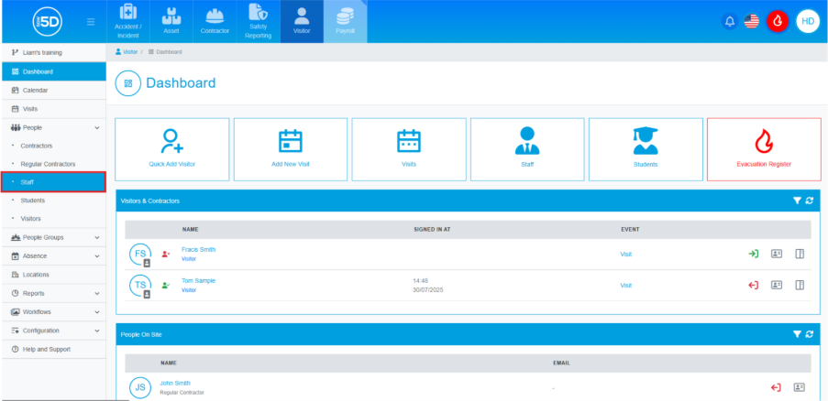Open the Accident / Incident module tab

(x=127, y=21)
